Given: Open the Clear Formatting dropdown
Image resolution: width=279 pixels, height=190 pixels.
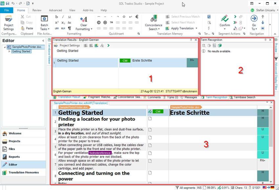Looking at the screenshot, I should (x=84, y=23).
